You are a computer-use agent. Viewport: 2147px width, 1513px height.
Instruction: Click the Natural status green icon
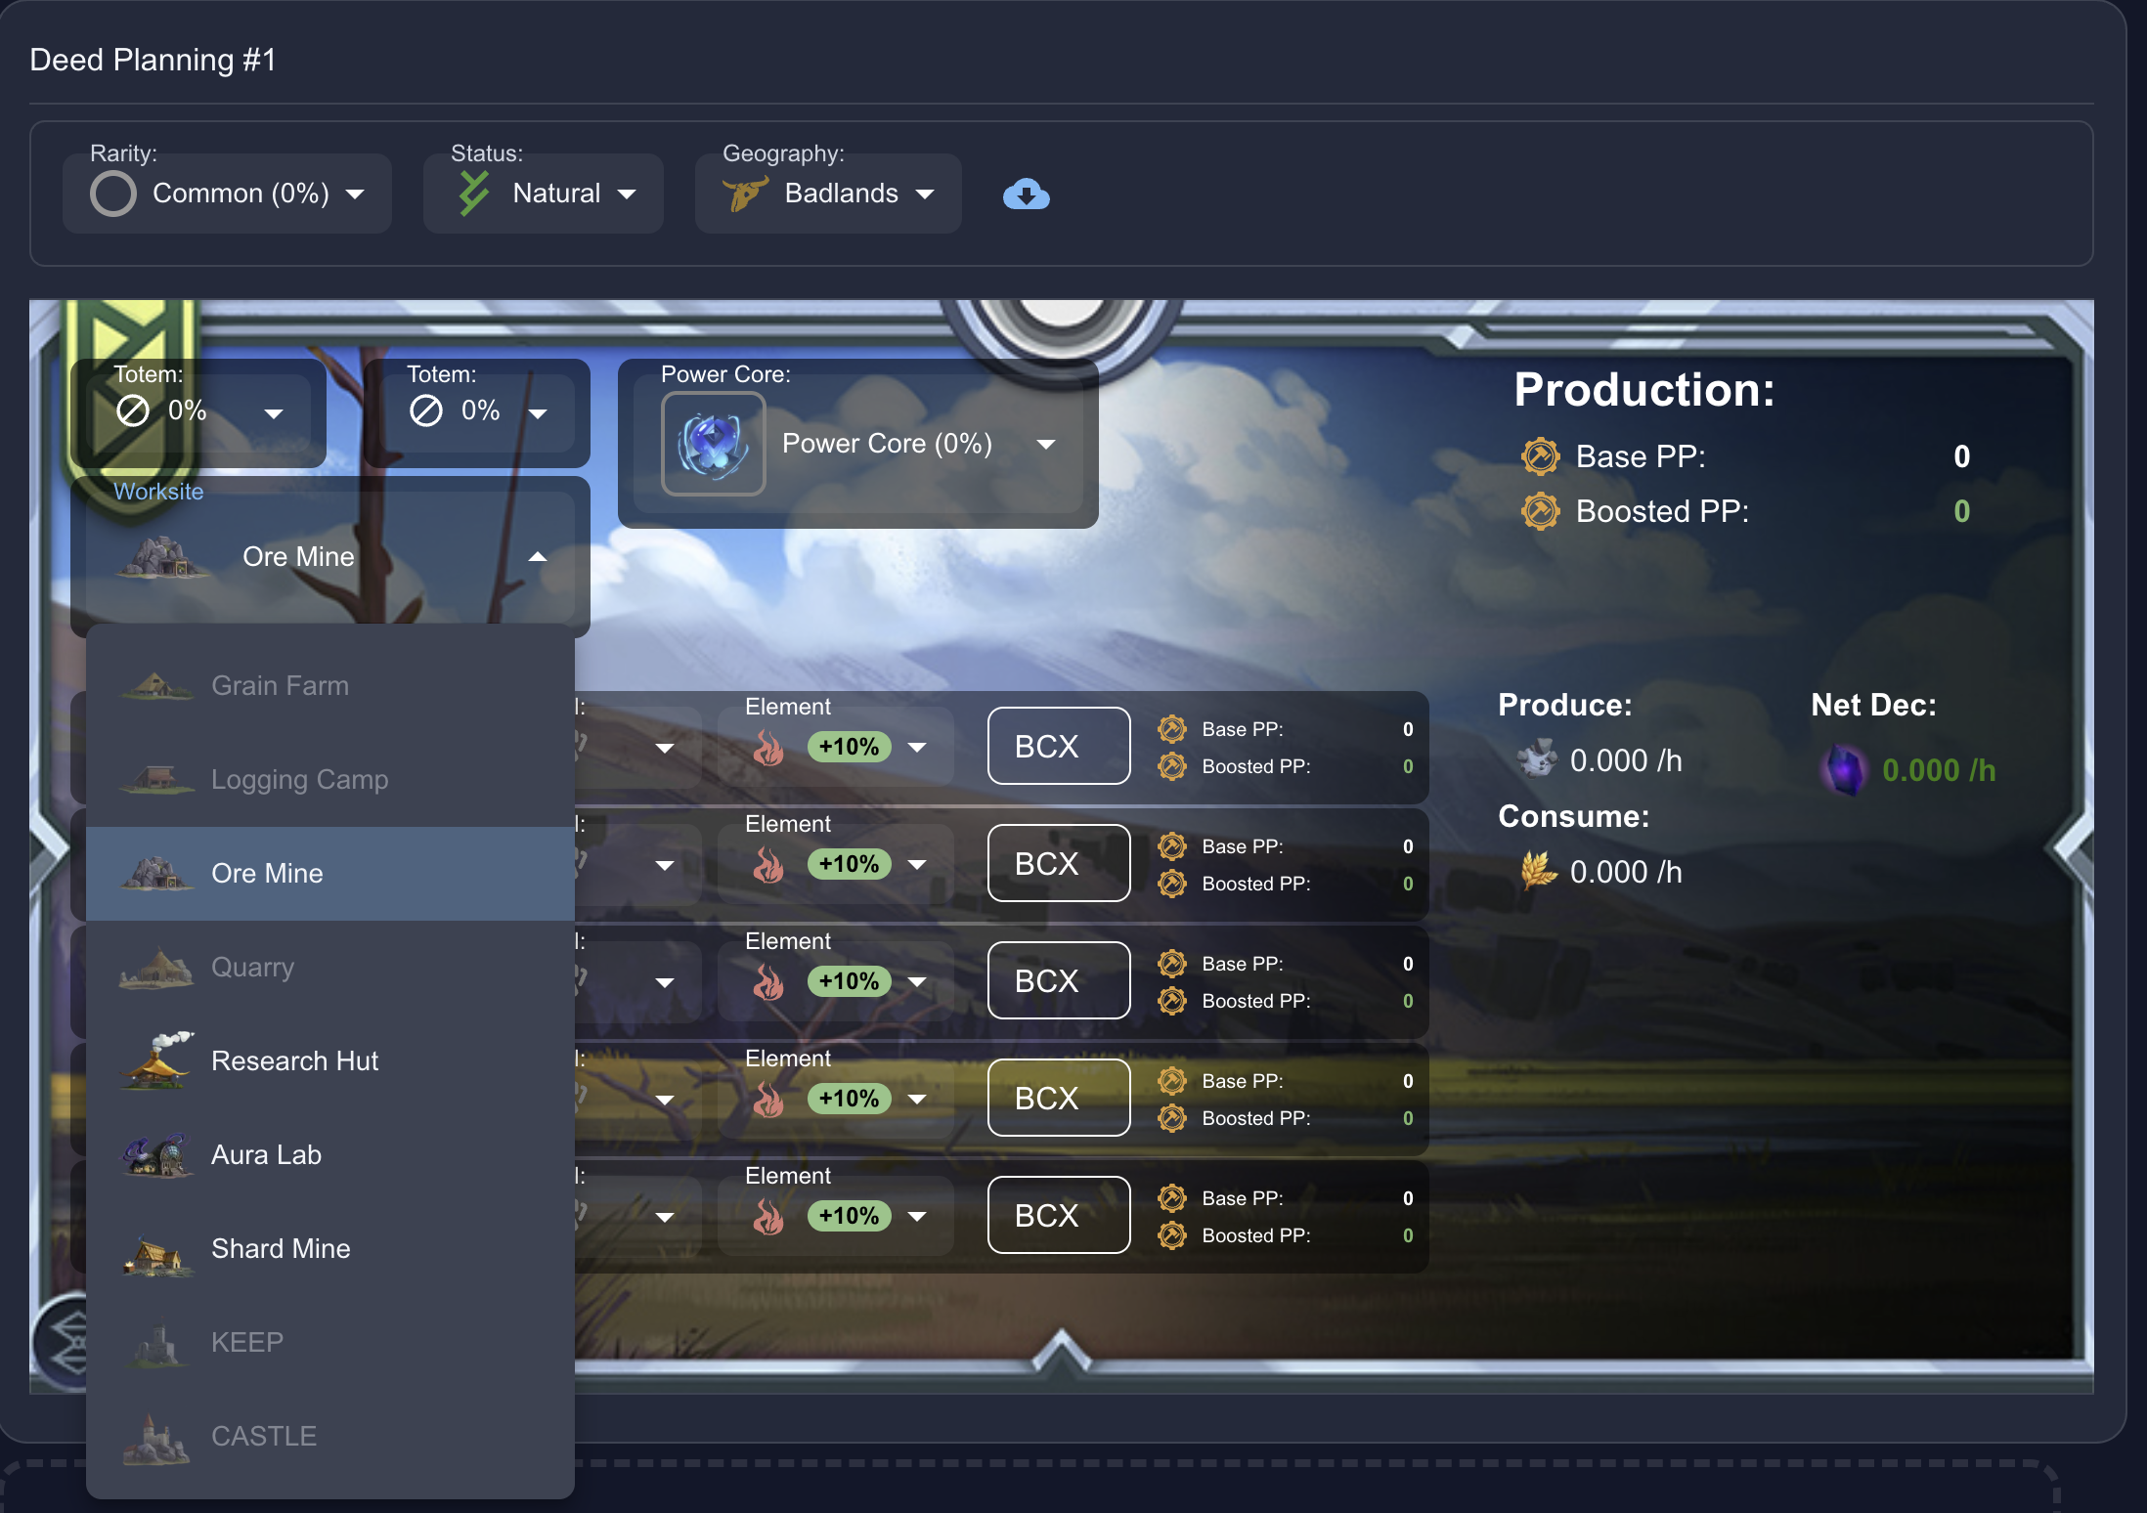click(x=474, y=194)
